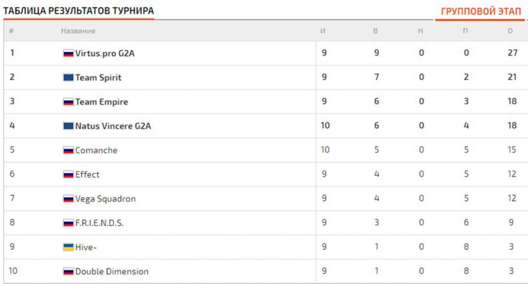Sort by the О points column header
The image size is (528, 284).
510,31
